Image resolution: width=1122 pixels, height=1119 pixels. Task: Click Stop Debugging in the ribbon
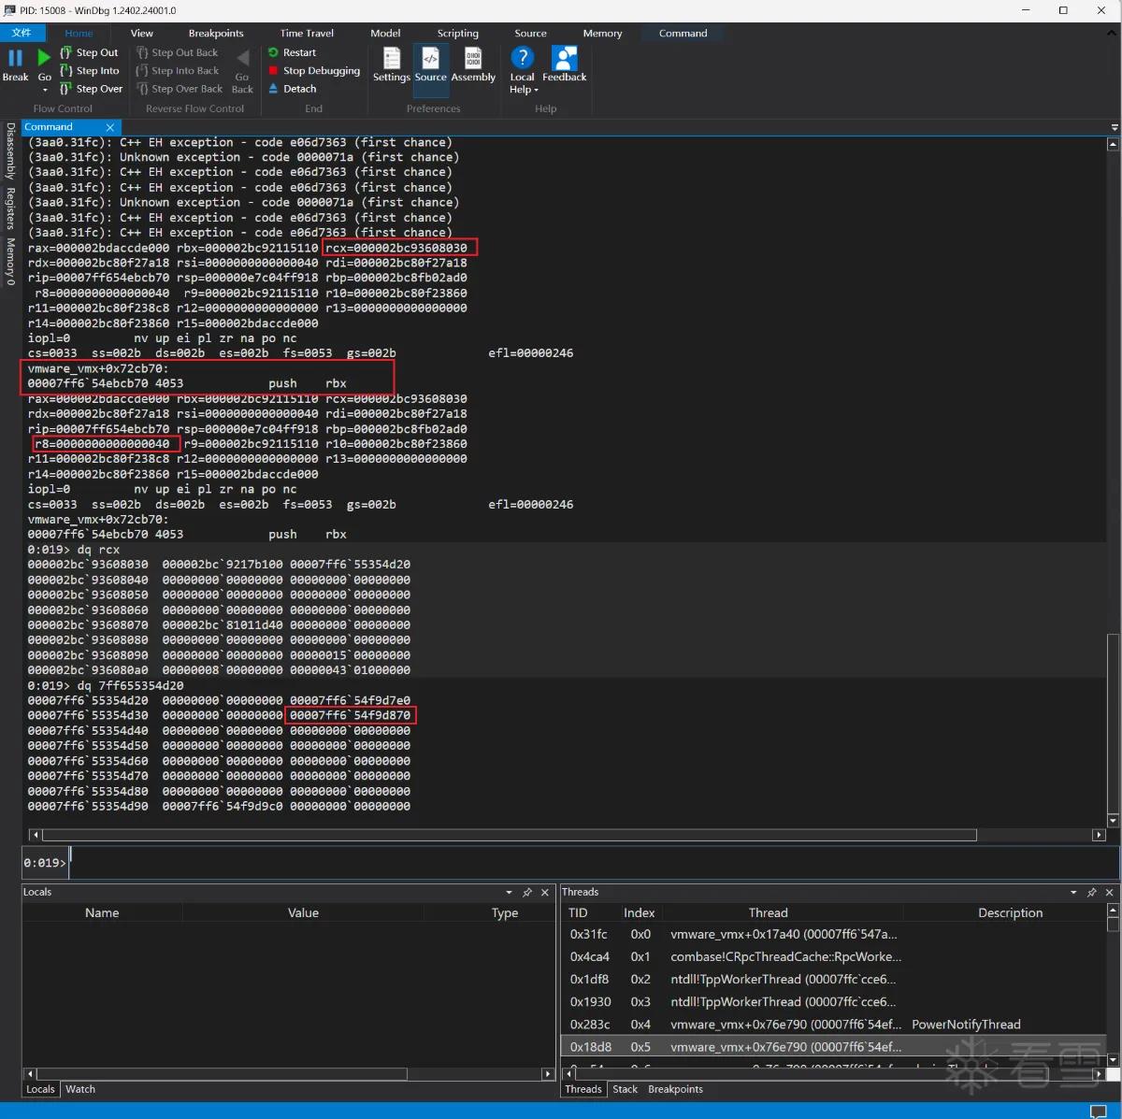pyautogui.click(x=314, y=70)
